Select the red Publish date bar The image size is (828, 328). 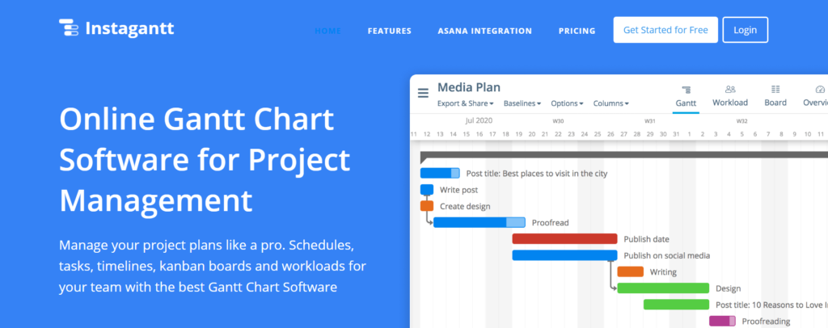point(564,239)
